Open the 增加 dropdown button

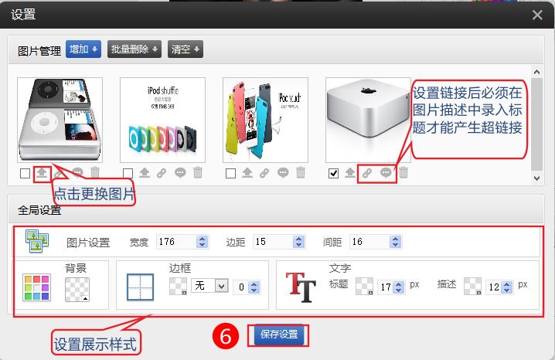tap(83, 49)
